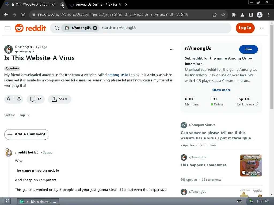This screenshot has width=274, height=205.
Task: Click the a_reddit_boi420 avatar
Action: [9, 152]
